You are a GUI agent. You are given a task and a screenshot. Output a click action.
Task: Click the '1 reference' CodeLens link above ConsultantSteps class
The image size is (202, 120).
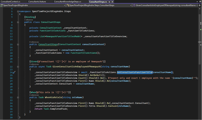[x=28, y=20]
